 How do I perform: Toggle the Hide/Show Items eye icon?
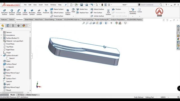(x=111, y=23)
